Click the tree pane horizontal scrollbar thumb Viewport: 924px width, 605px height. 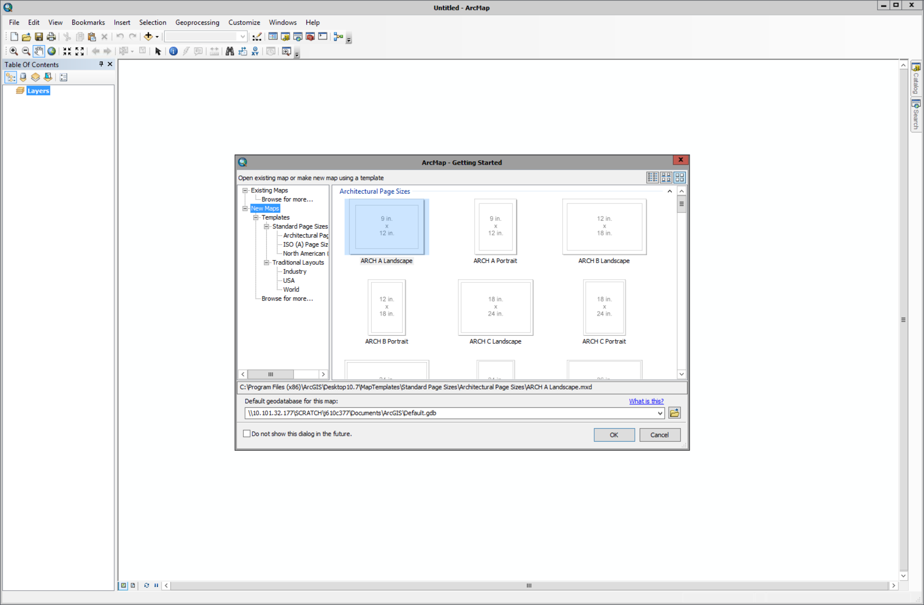tap(271, 374)
